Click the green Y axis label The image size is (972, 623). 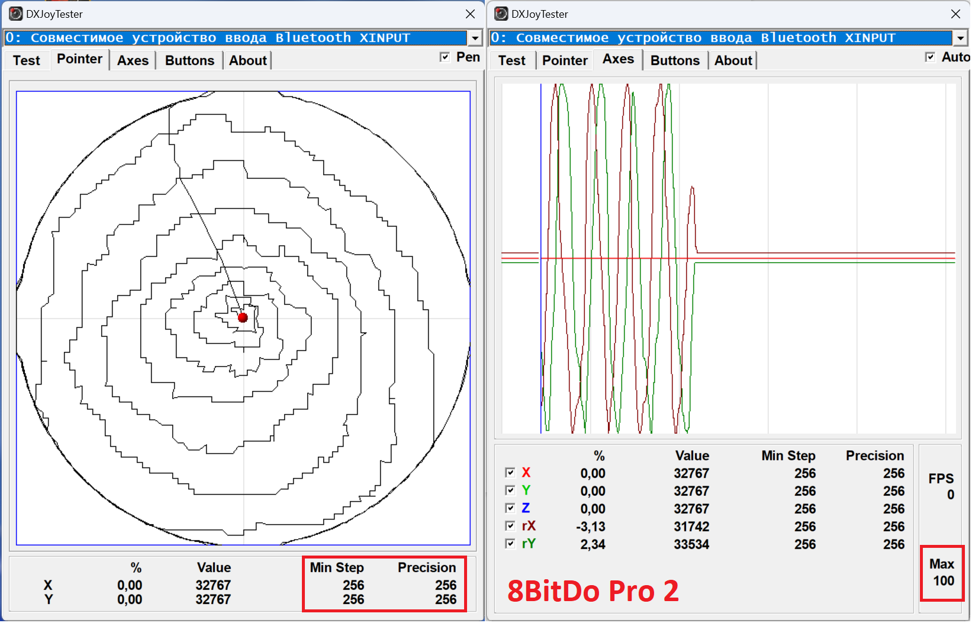coord(526,490)
